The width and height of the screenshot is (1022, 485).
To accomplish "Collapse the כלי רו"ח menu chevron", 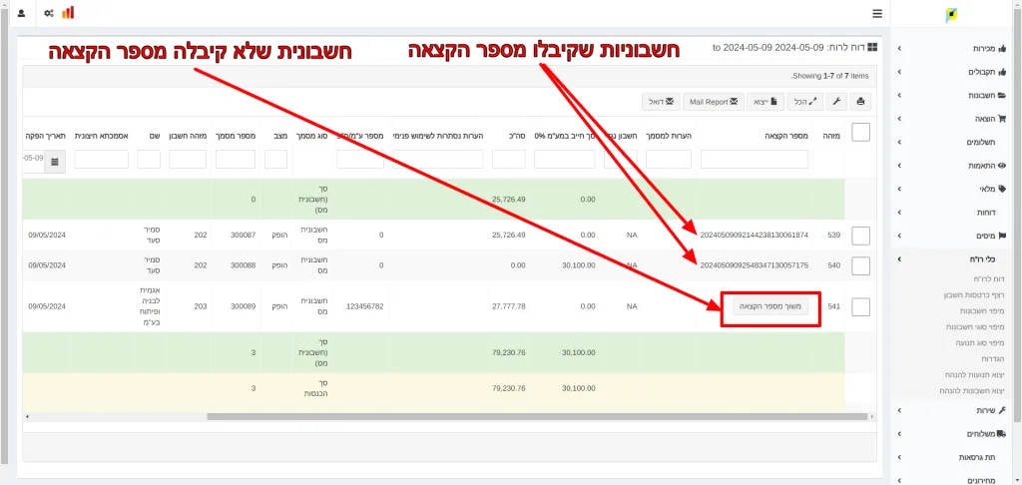I will [x=899, y=259].
